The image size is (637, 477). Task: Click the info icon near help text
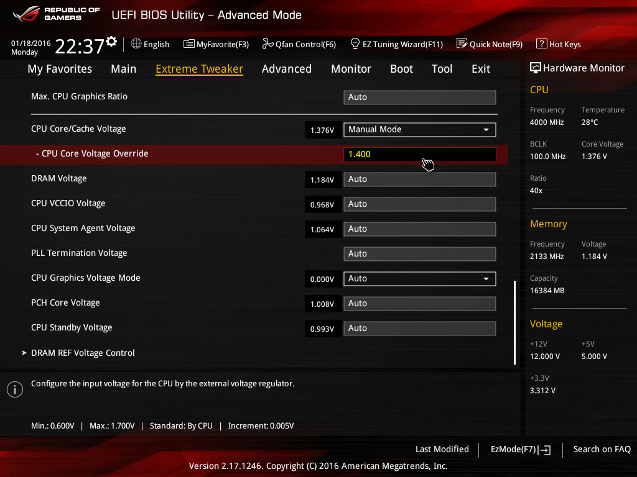tap(15, 389)
